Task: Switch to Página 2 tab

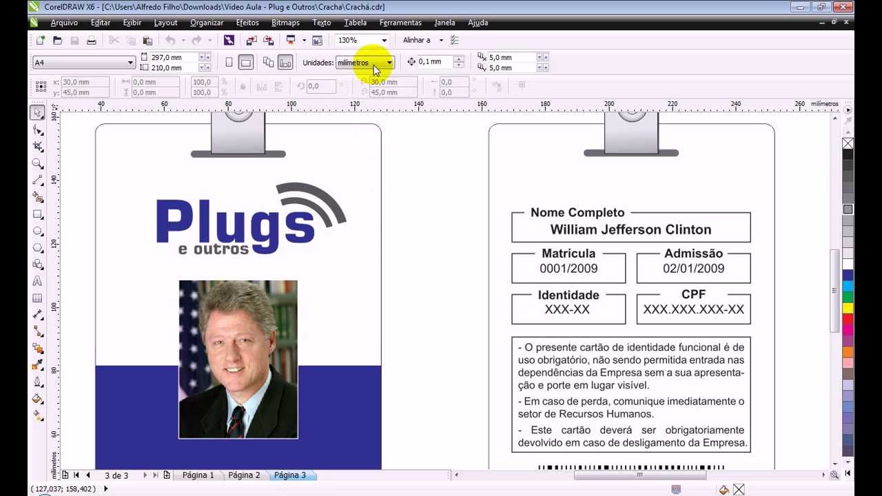Action: [244, 475]
